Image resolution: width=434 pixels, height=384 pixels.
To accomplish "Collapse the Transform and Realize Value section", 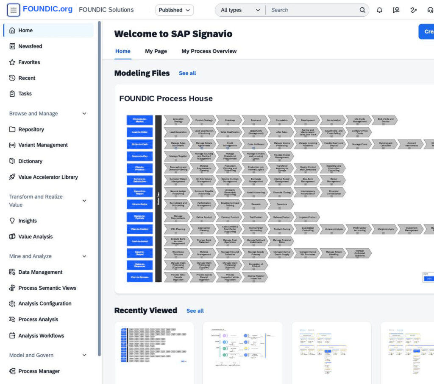I will pos(84,201).
